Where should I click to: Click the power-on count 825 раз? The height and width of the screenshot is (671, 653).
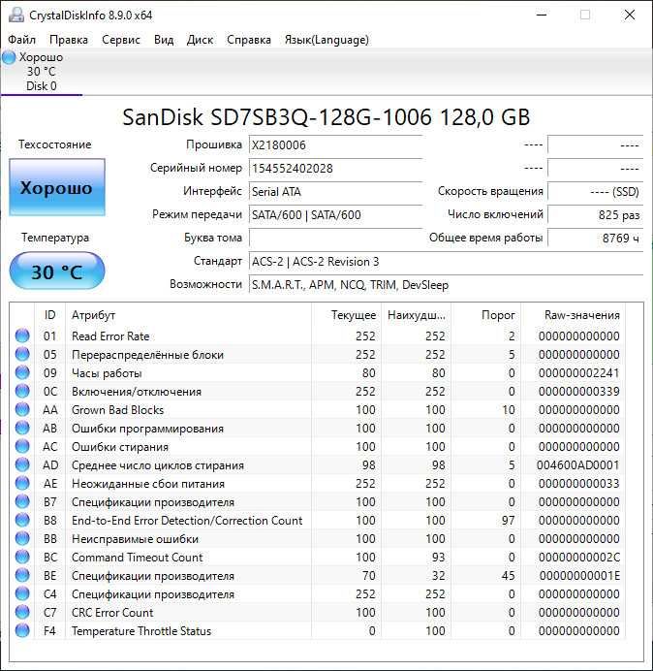coord(595,215)
